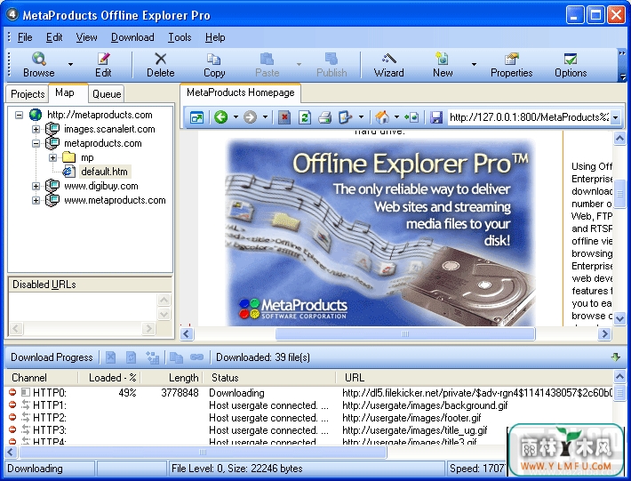The height and width of the screenshot is (481, 631).
Task: Expand the mp folder node
Action: pos(52,157)
